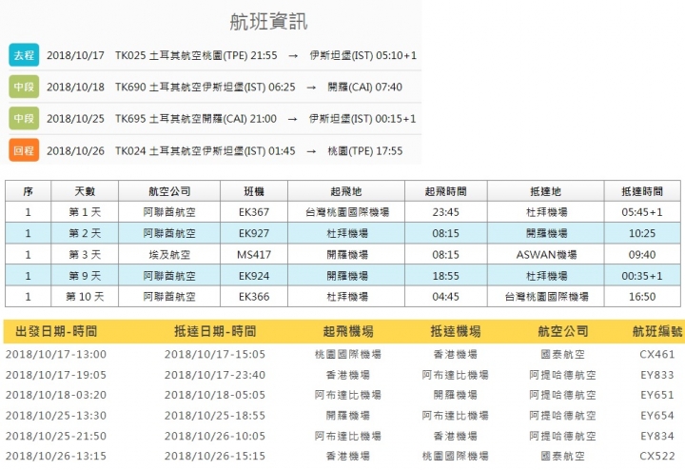The width and height of the screenshot is (685, 470).
Task: Click departure time 18:55
Action: tap(445, 276)
